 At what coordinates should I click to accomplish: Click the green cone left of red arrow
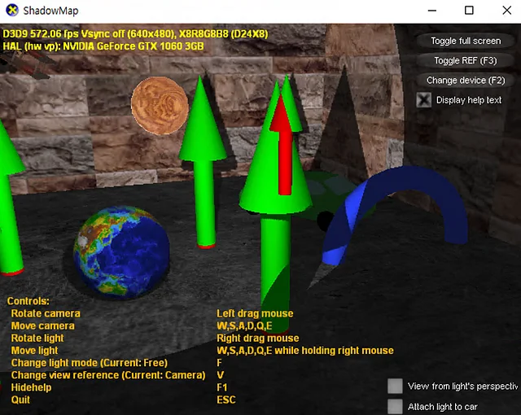[x=202, y=155]
